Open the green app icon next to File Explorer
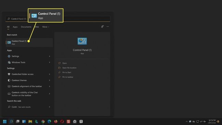The width and height of the screenshot is (222, 125). point(37,122)
